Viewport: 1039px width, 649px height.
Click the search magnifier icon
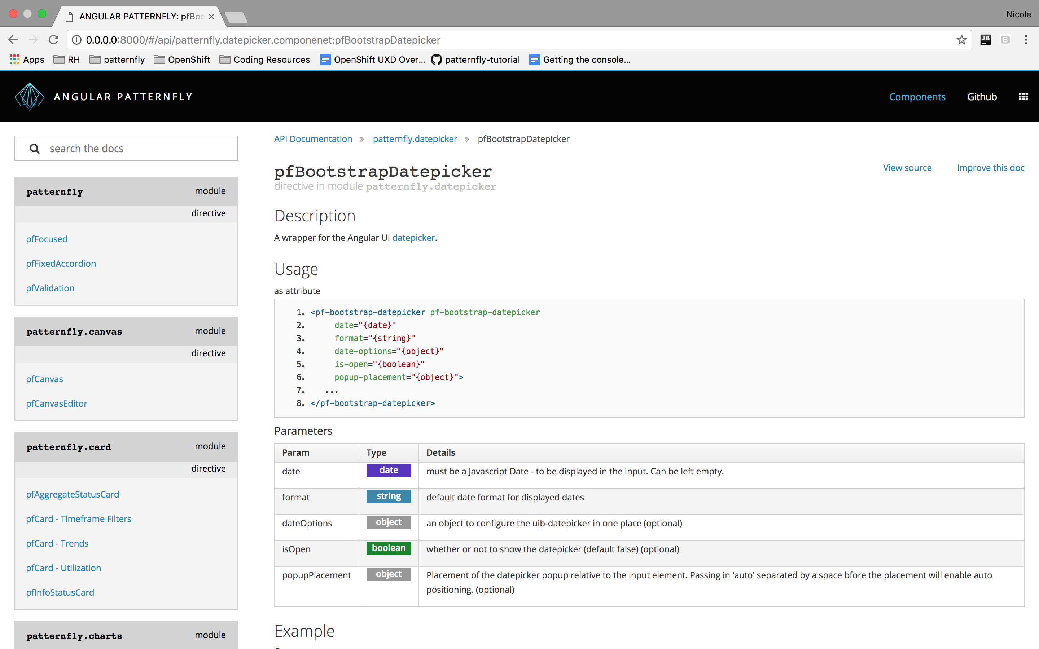tap(34, 149)
